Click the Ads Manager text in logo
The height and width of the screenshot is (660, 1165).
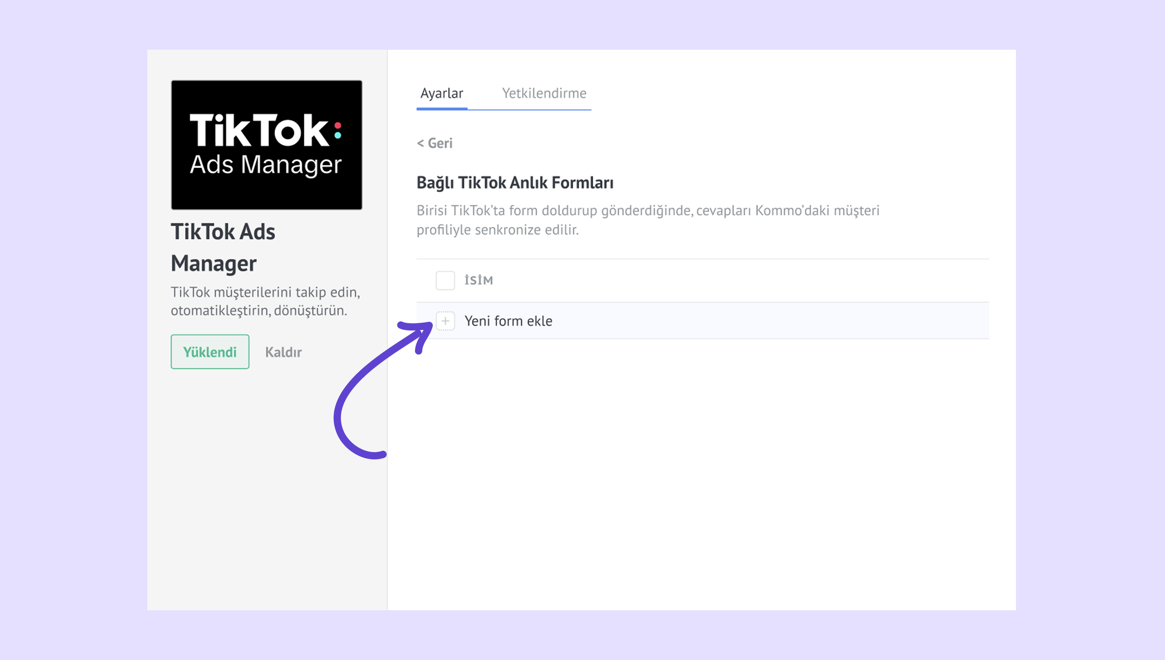coord(266,164)
